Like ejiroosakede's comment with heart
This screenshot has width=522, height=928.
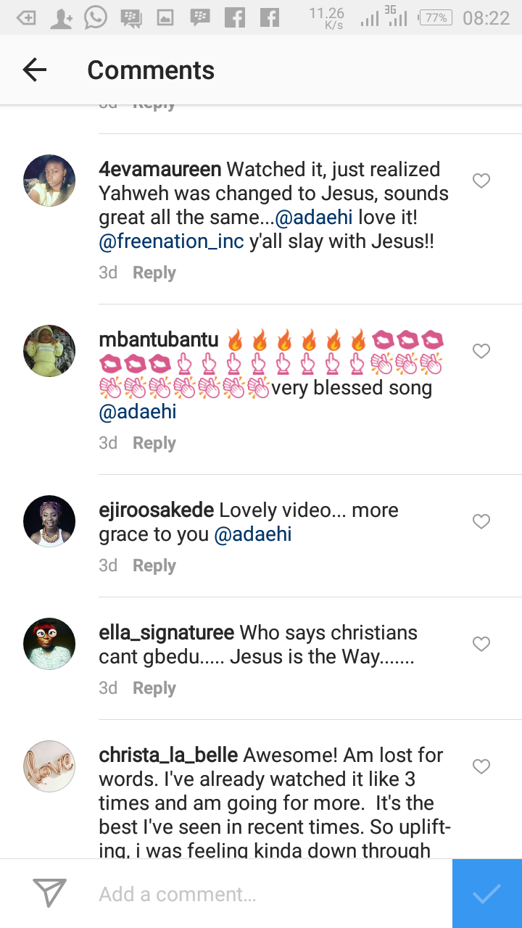pos(481,522)
